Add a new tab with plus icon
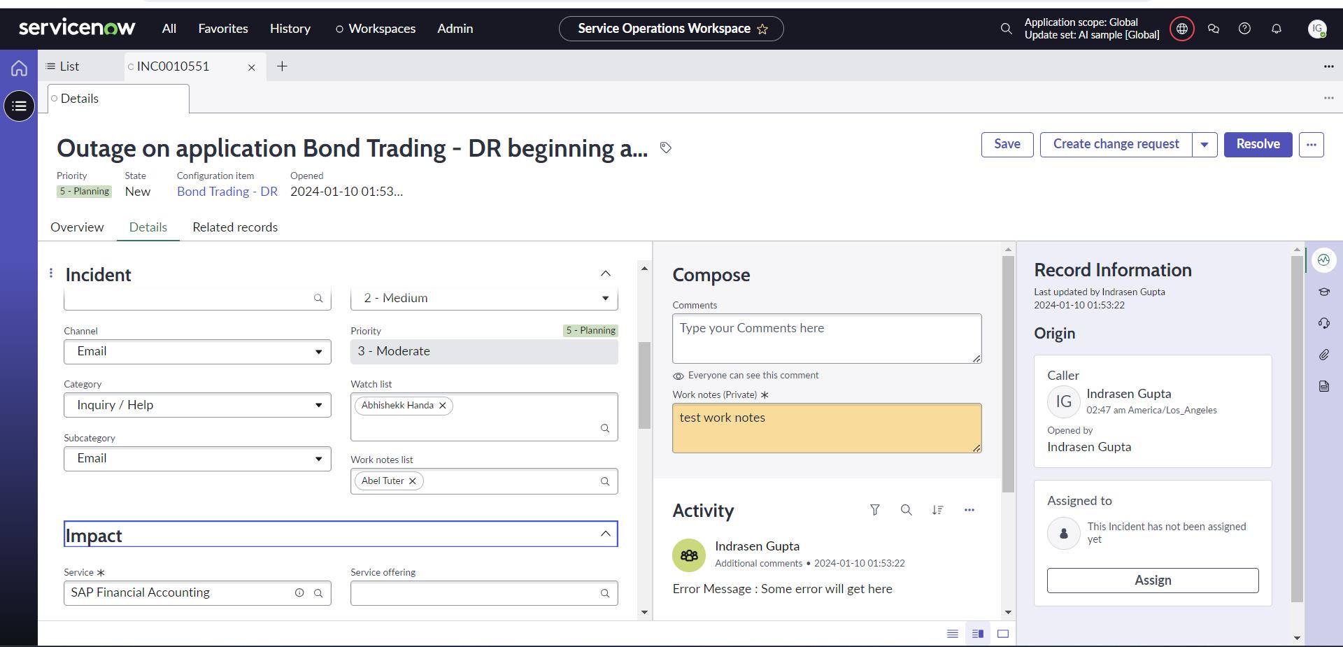This screenshot has height=647, width=1343. pos(282,66)
